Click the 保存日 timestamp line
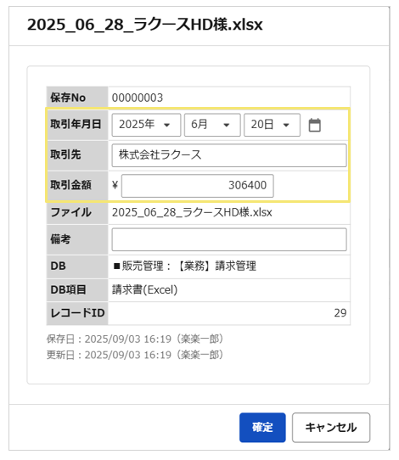 pos(135,339)
